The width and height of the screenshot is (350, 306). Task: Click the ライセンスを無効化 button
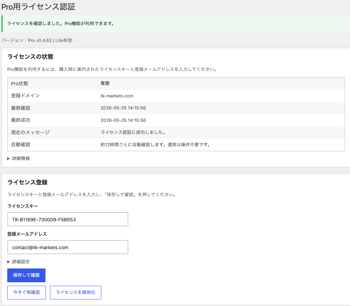click(x=76, y=292)
